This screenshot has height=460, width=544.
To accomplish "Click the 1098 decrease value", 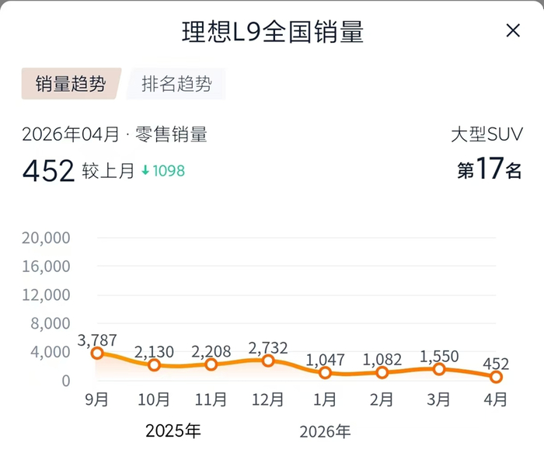I will tap(169, 171).
